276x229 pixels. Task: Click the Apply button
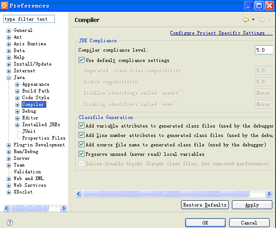tap(252, 205)
